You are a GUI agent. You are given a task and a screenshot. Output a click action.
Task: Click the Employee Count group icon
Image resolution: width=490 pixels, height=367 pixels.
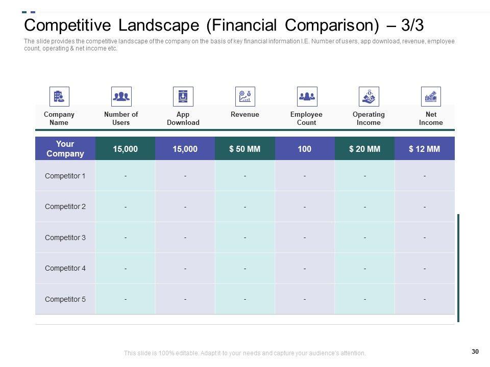(307, 96)
